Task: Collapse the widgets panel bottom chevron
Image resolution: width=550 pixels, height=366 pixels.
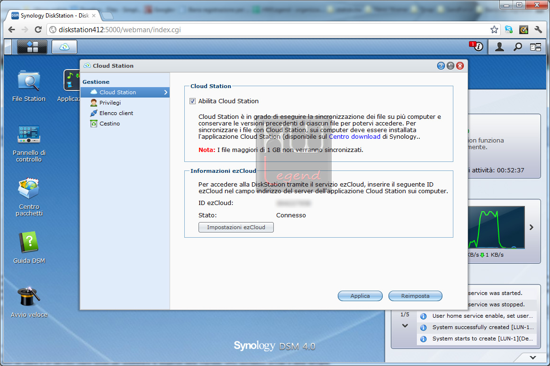Action: pos(533,357)
